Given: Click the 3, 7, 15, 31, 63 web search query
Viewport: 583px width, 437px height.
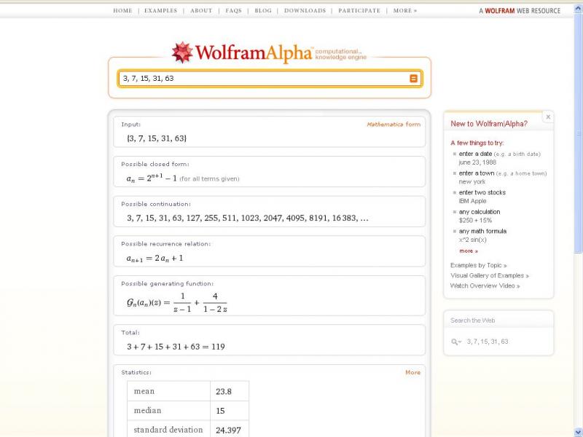Looking at the screenshot, I should pyautogui.click(x=488, y=342).
